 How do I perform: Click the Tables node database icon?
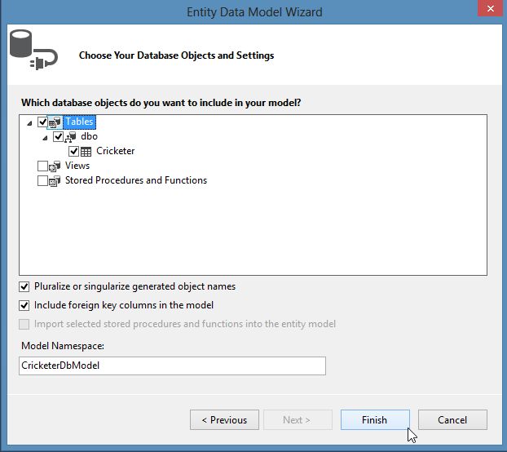coord(55,122)
